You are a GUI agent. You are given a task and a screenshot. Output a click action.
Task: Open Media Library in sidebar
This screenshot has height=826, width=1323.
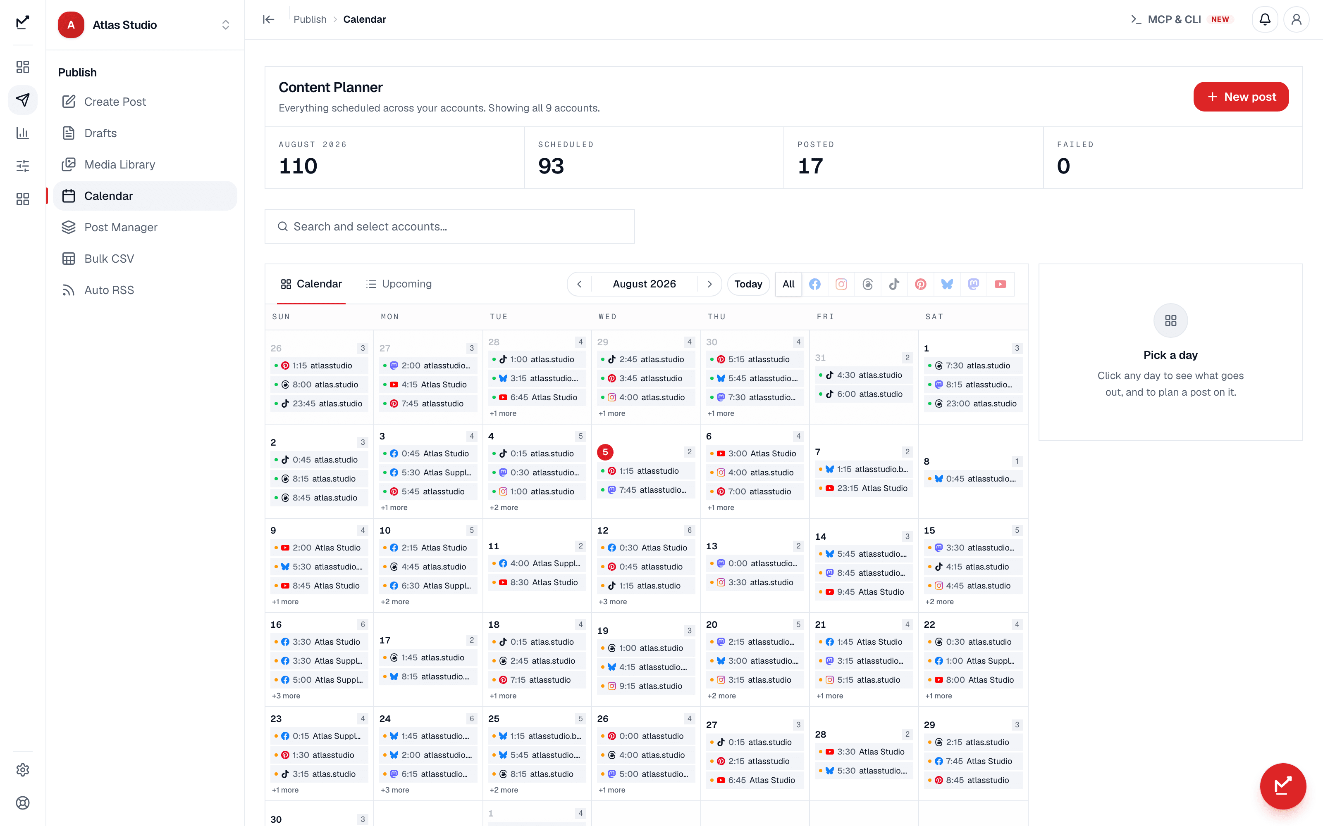[x=145, y=164]
